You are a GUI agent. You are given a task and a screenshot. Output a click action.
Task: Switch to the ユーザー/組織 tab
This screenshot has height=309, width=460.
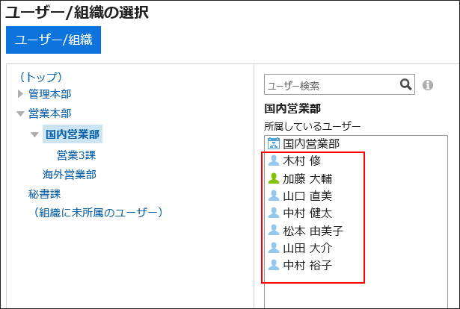pos(53,40)
